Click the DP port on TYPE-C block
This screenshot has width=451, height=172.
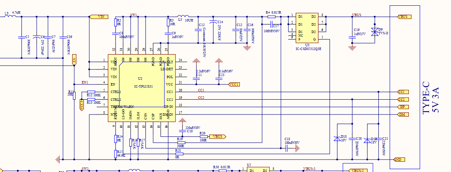(402, 107)
